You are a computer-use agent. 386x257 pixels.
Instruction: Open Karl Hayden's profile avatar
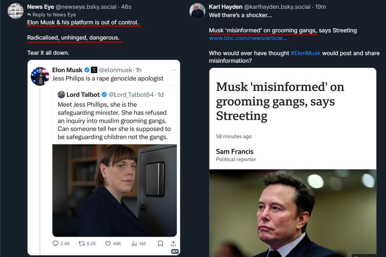click(x=198, y=11)
